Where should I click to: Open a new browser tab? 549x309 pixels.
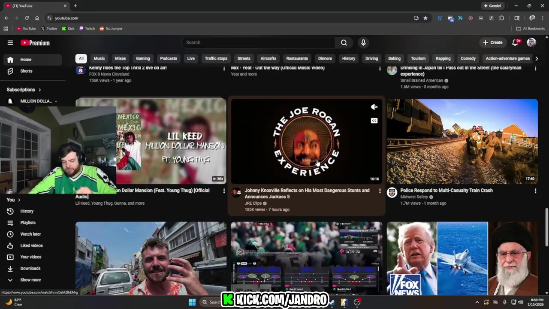tap(75, 6)
